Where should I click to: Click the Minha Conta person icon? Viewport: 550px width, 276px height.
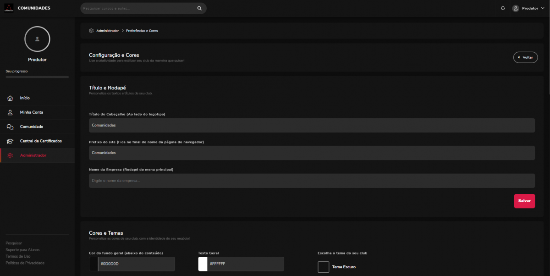coord(10,112)
